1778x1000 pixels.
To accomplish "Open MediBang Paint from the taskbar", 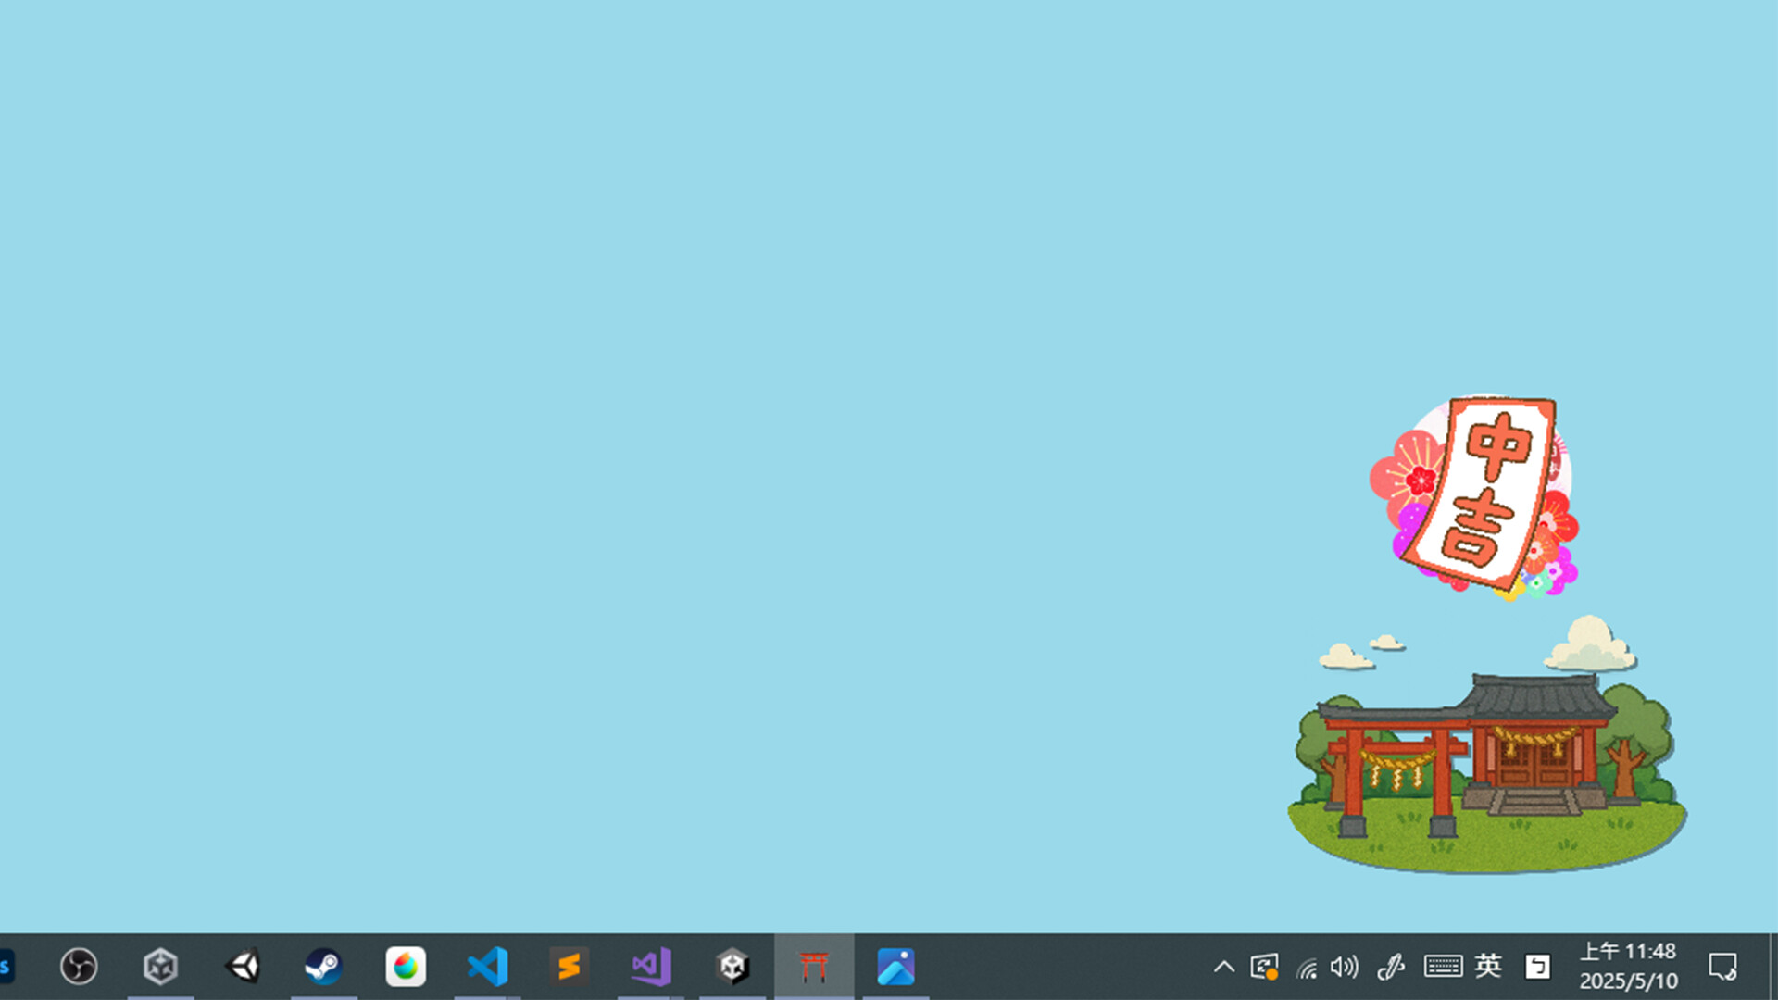I will pos(405,967).
